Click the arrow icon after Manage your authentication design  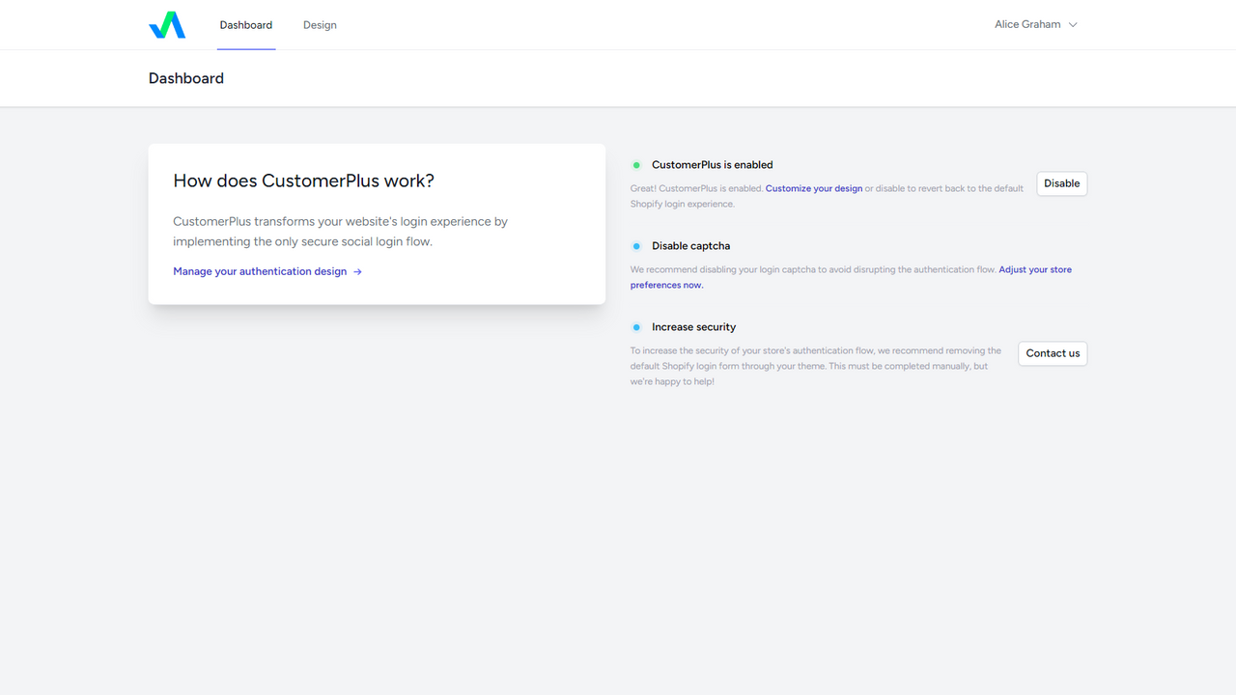356,271
